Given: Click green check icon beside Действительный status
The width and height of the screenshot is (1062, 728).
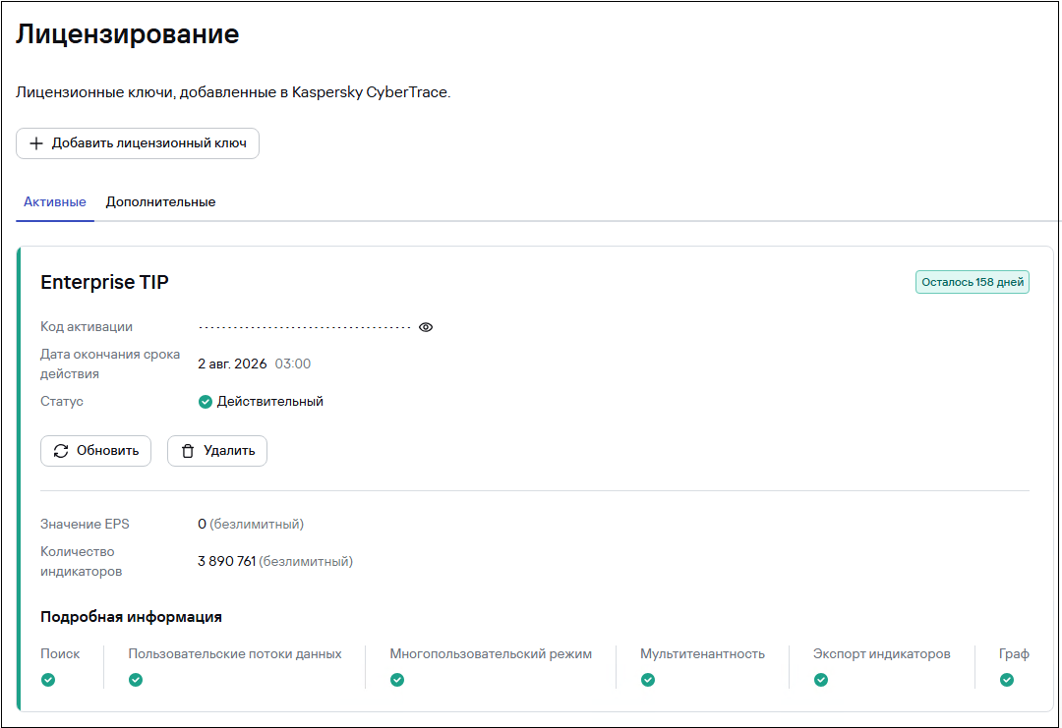Looking at the screenshot, I should tap(206, 402).
